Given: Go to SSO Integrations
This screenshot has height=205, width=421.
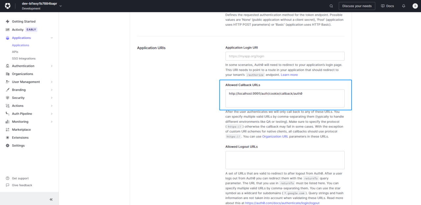Looking at the screenshot, I should (x=24, y=59).
